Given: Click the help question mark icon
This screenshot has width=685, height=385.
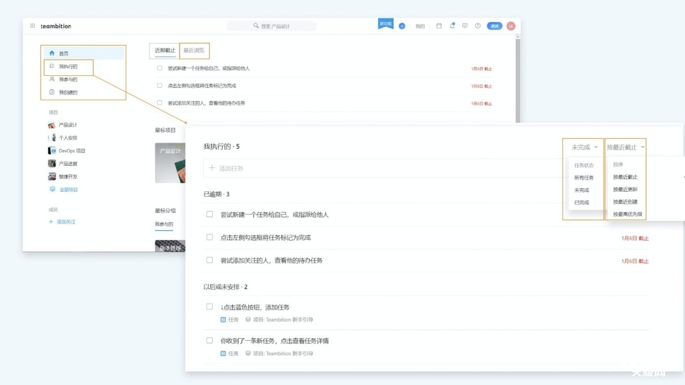Looking at the screenshot, I should click(x=478, y=26).
